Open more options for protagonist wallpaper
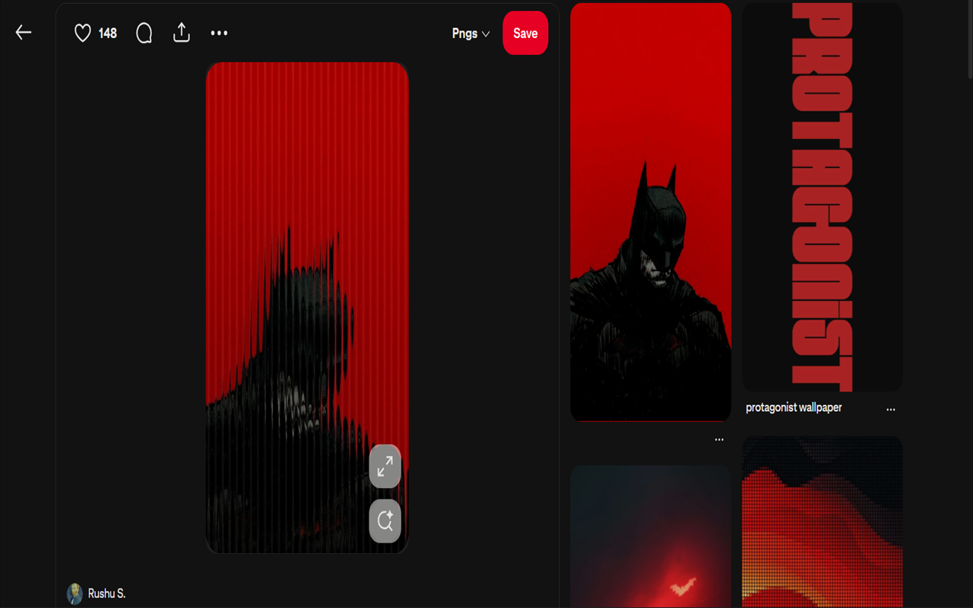 891,409
